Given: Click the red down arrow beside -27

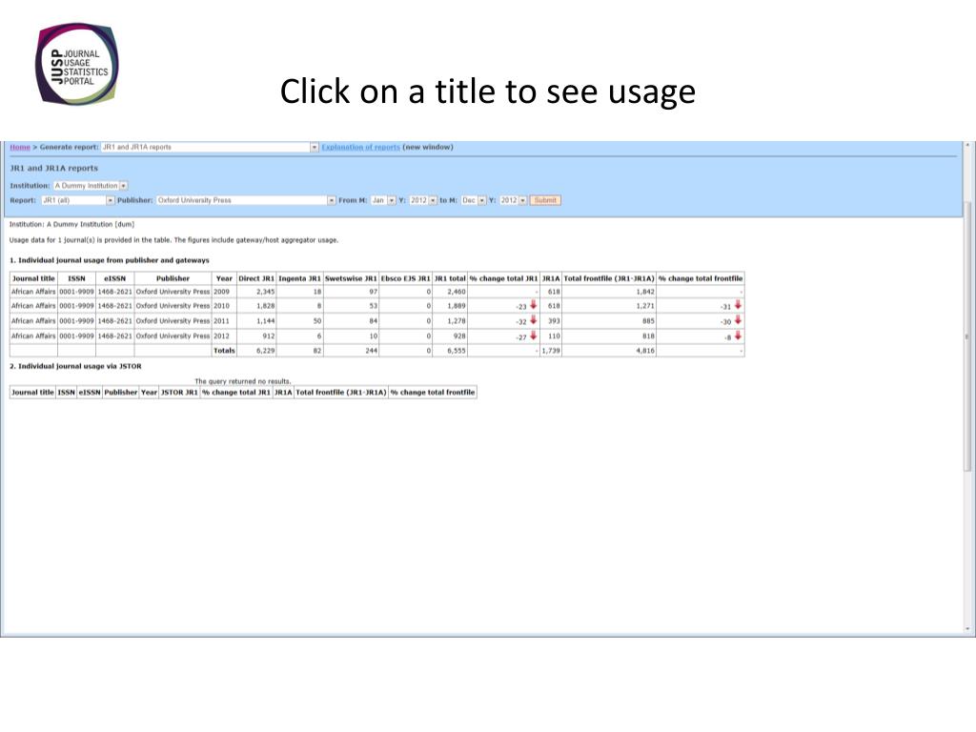Looking at the screenshot, I should (533, 335).
